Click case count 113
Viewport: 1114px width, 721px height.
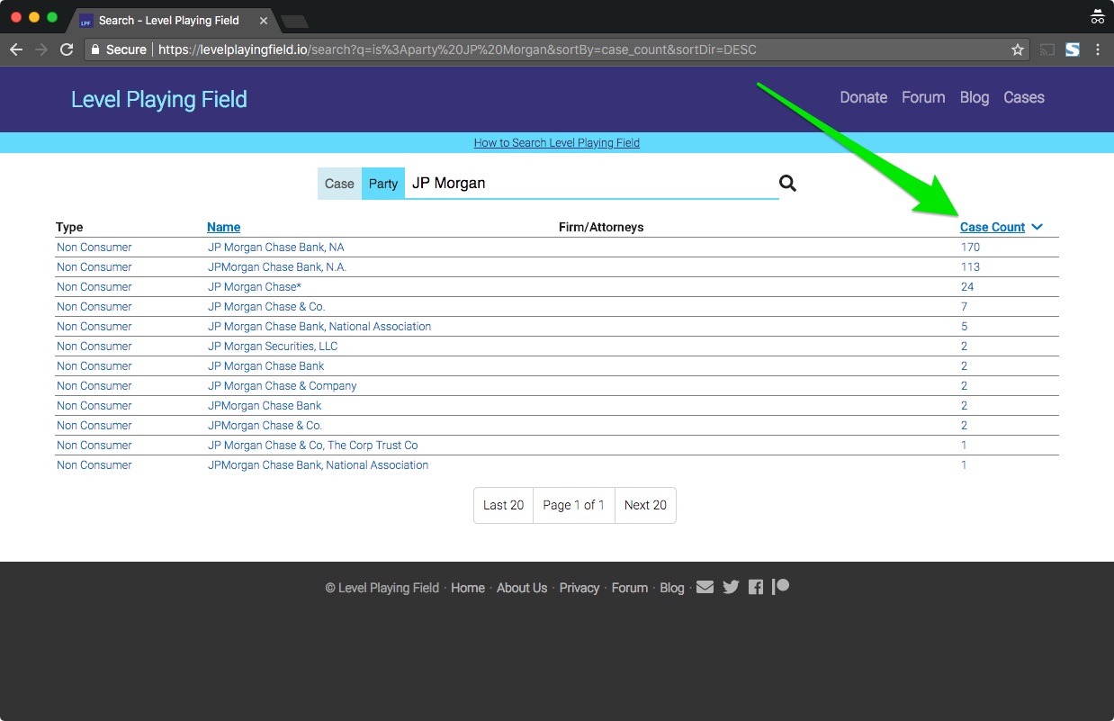[970, 266]
